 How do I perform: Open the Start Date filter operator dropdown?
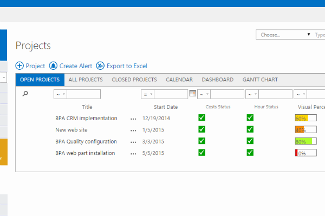click(147, 94)
